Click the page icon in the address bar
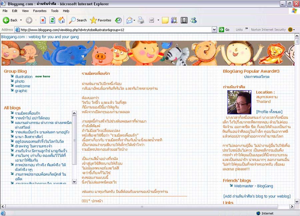The width and height of the screenshot is (300, 216). point(17,30)
